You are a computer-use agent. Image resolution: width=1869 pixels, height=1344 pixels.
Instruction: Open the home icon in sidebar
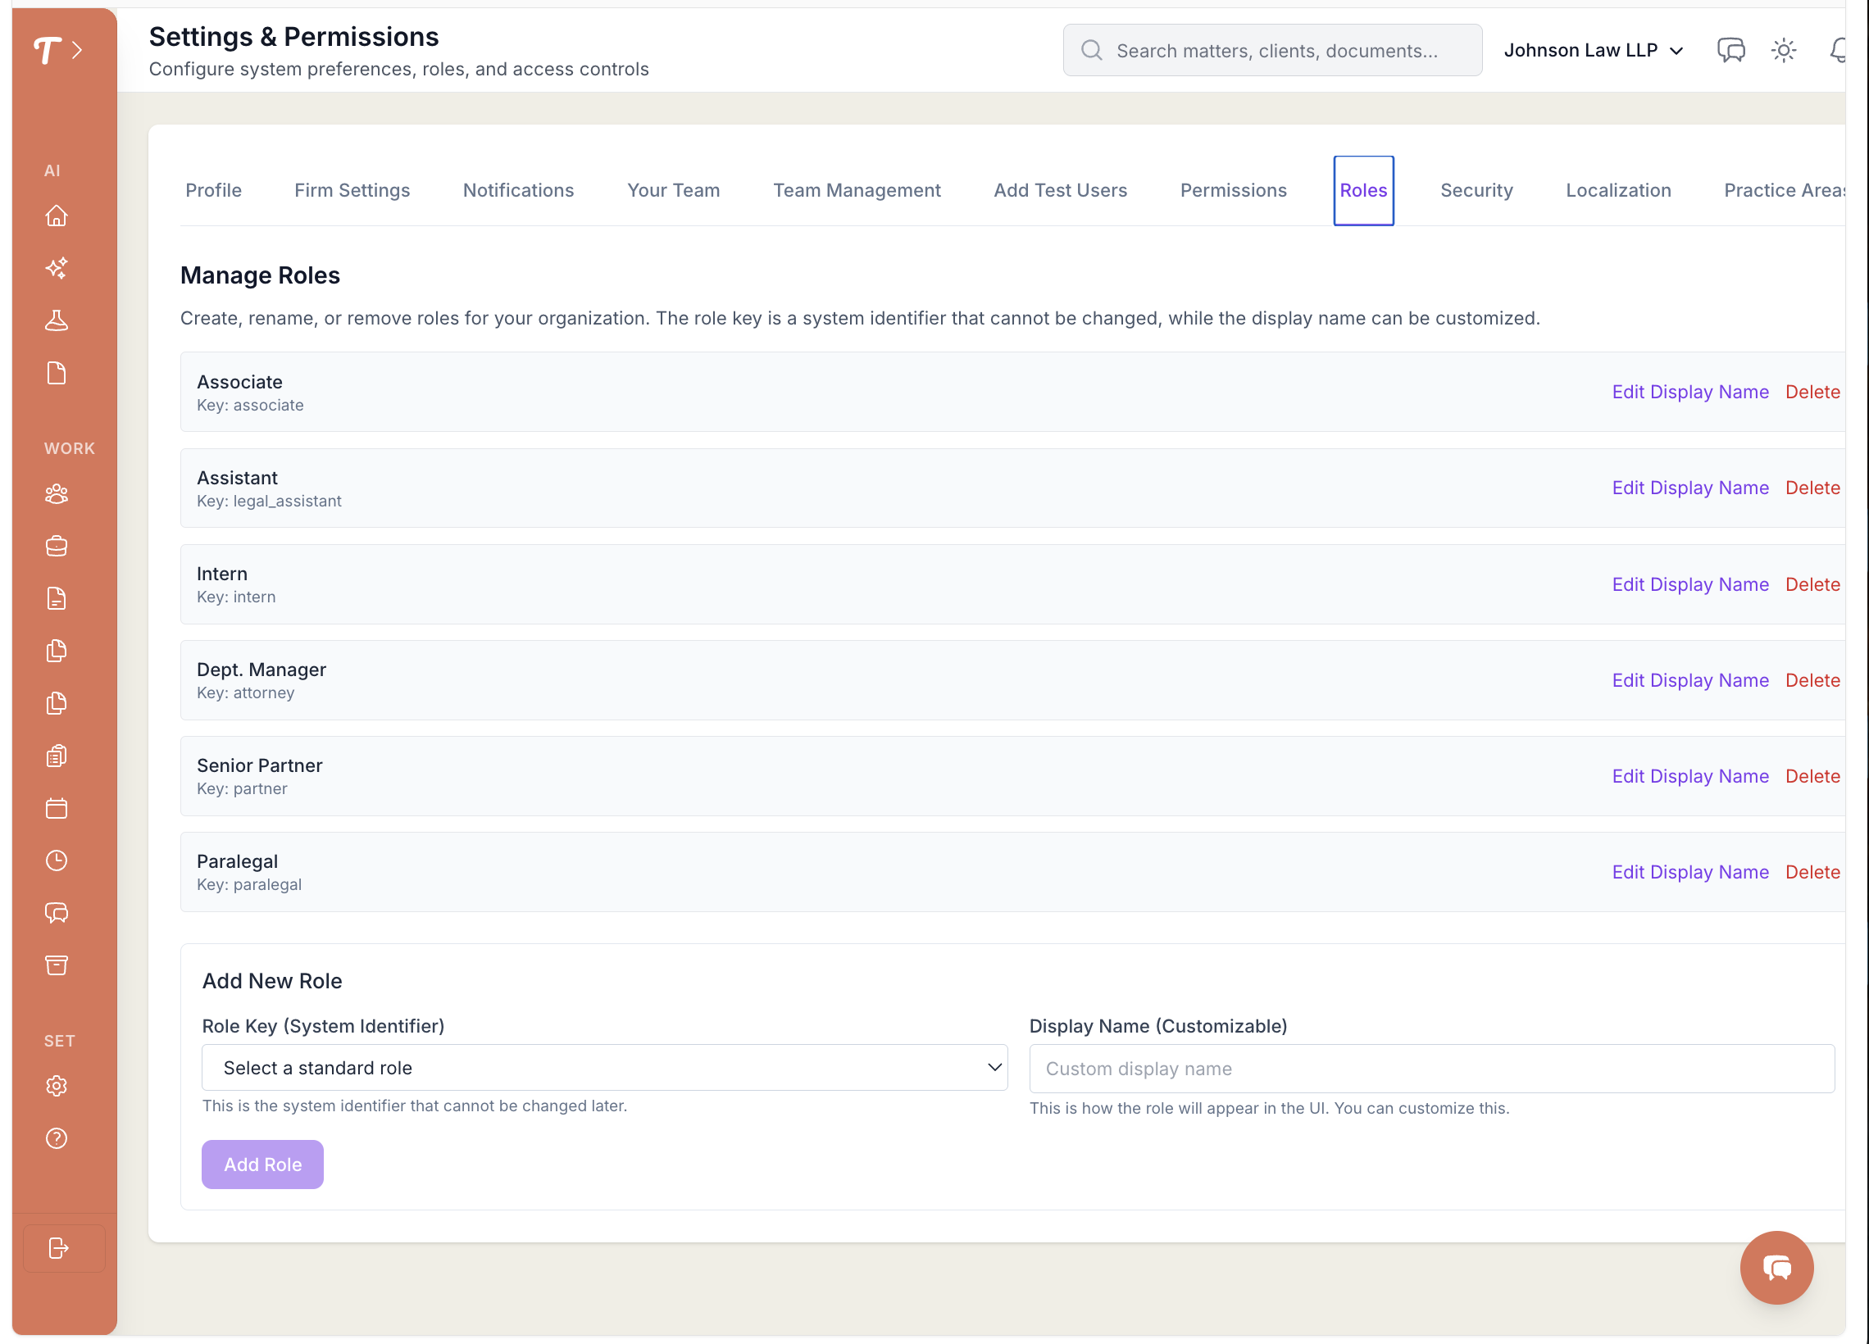click(x=56, y=216)
